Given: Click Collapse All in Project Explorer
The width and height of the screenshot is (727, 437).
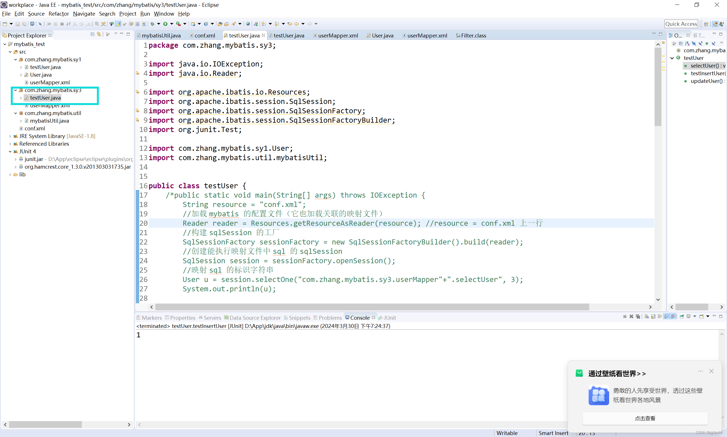Looking at the screenshot, I should coord(93,34).
